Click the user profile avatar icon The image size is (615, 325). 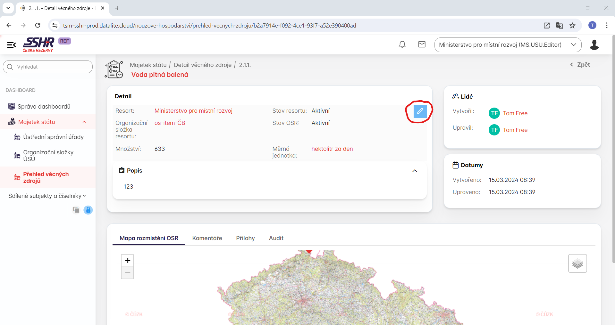click(x=594, y=45)
